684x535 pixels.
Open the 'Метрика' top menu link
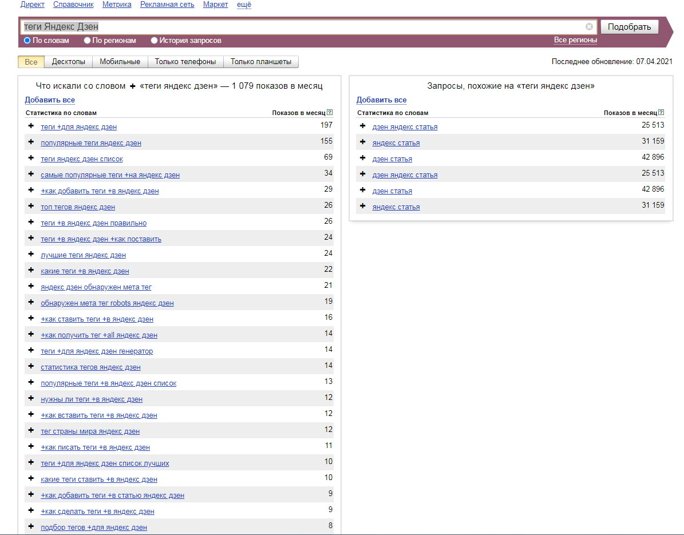click(117, 5)
